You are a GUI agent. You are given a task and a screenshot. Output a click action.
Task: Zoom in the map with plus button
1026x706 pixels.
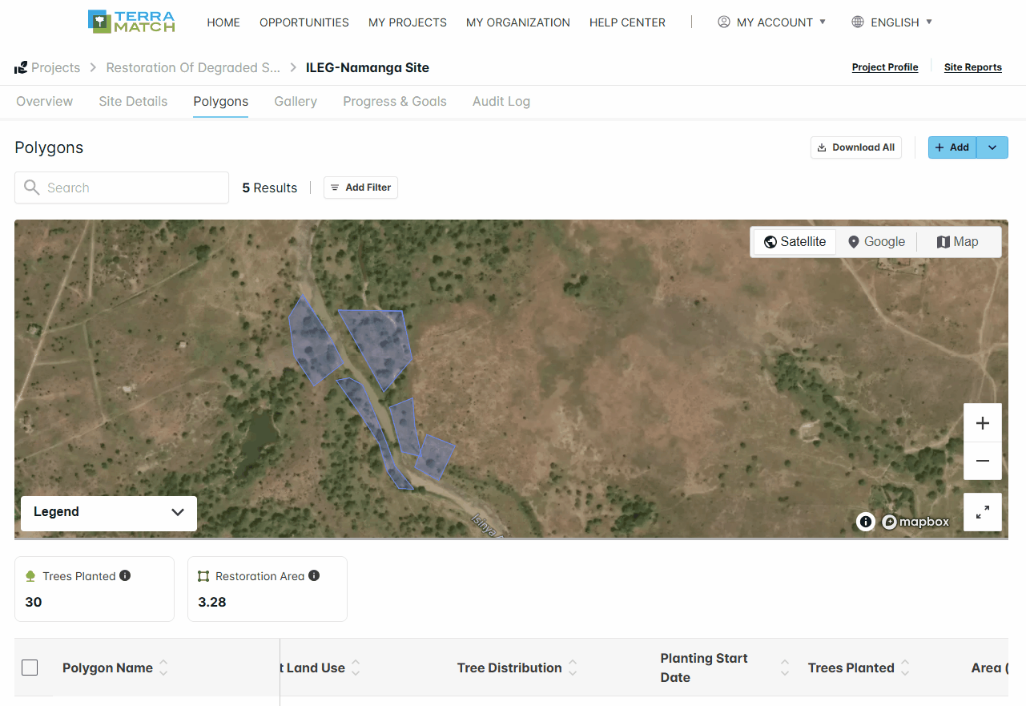(983, 423)
